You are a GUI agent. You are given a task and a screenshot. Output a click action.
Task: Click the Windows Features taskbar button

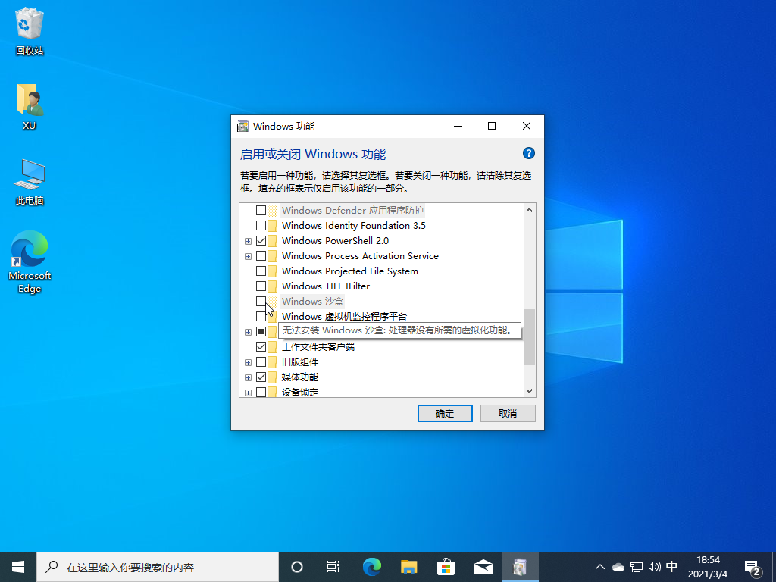(520, 567)
